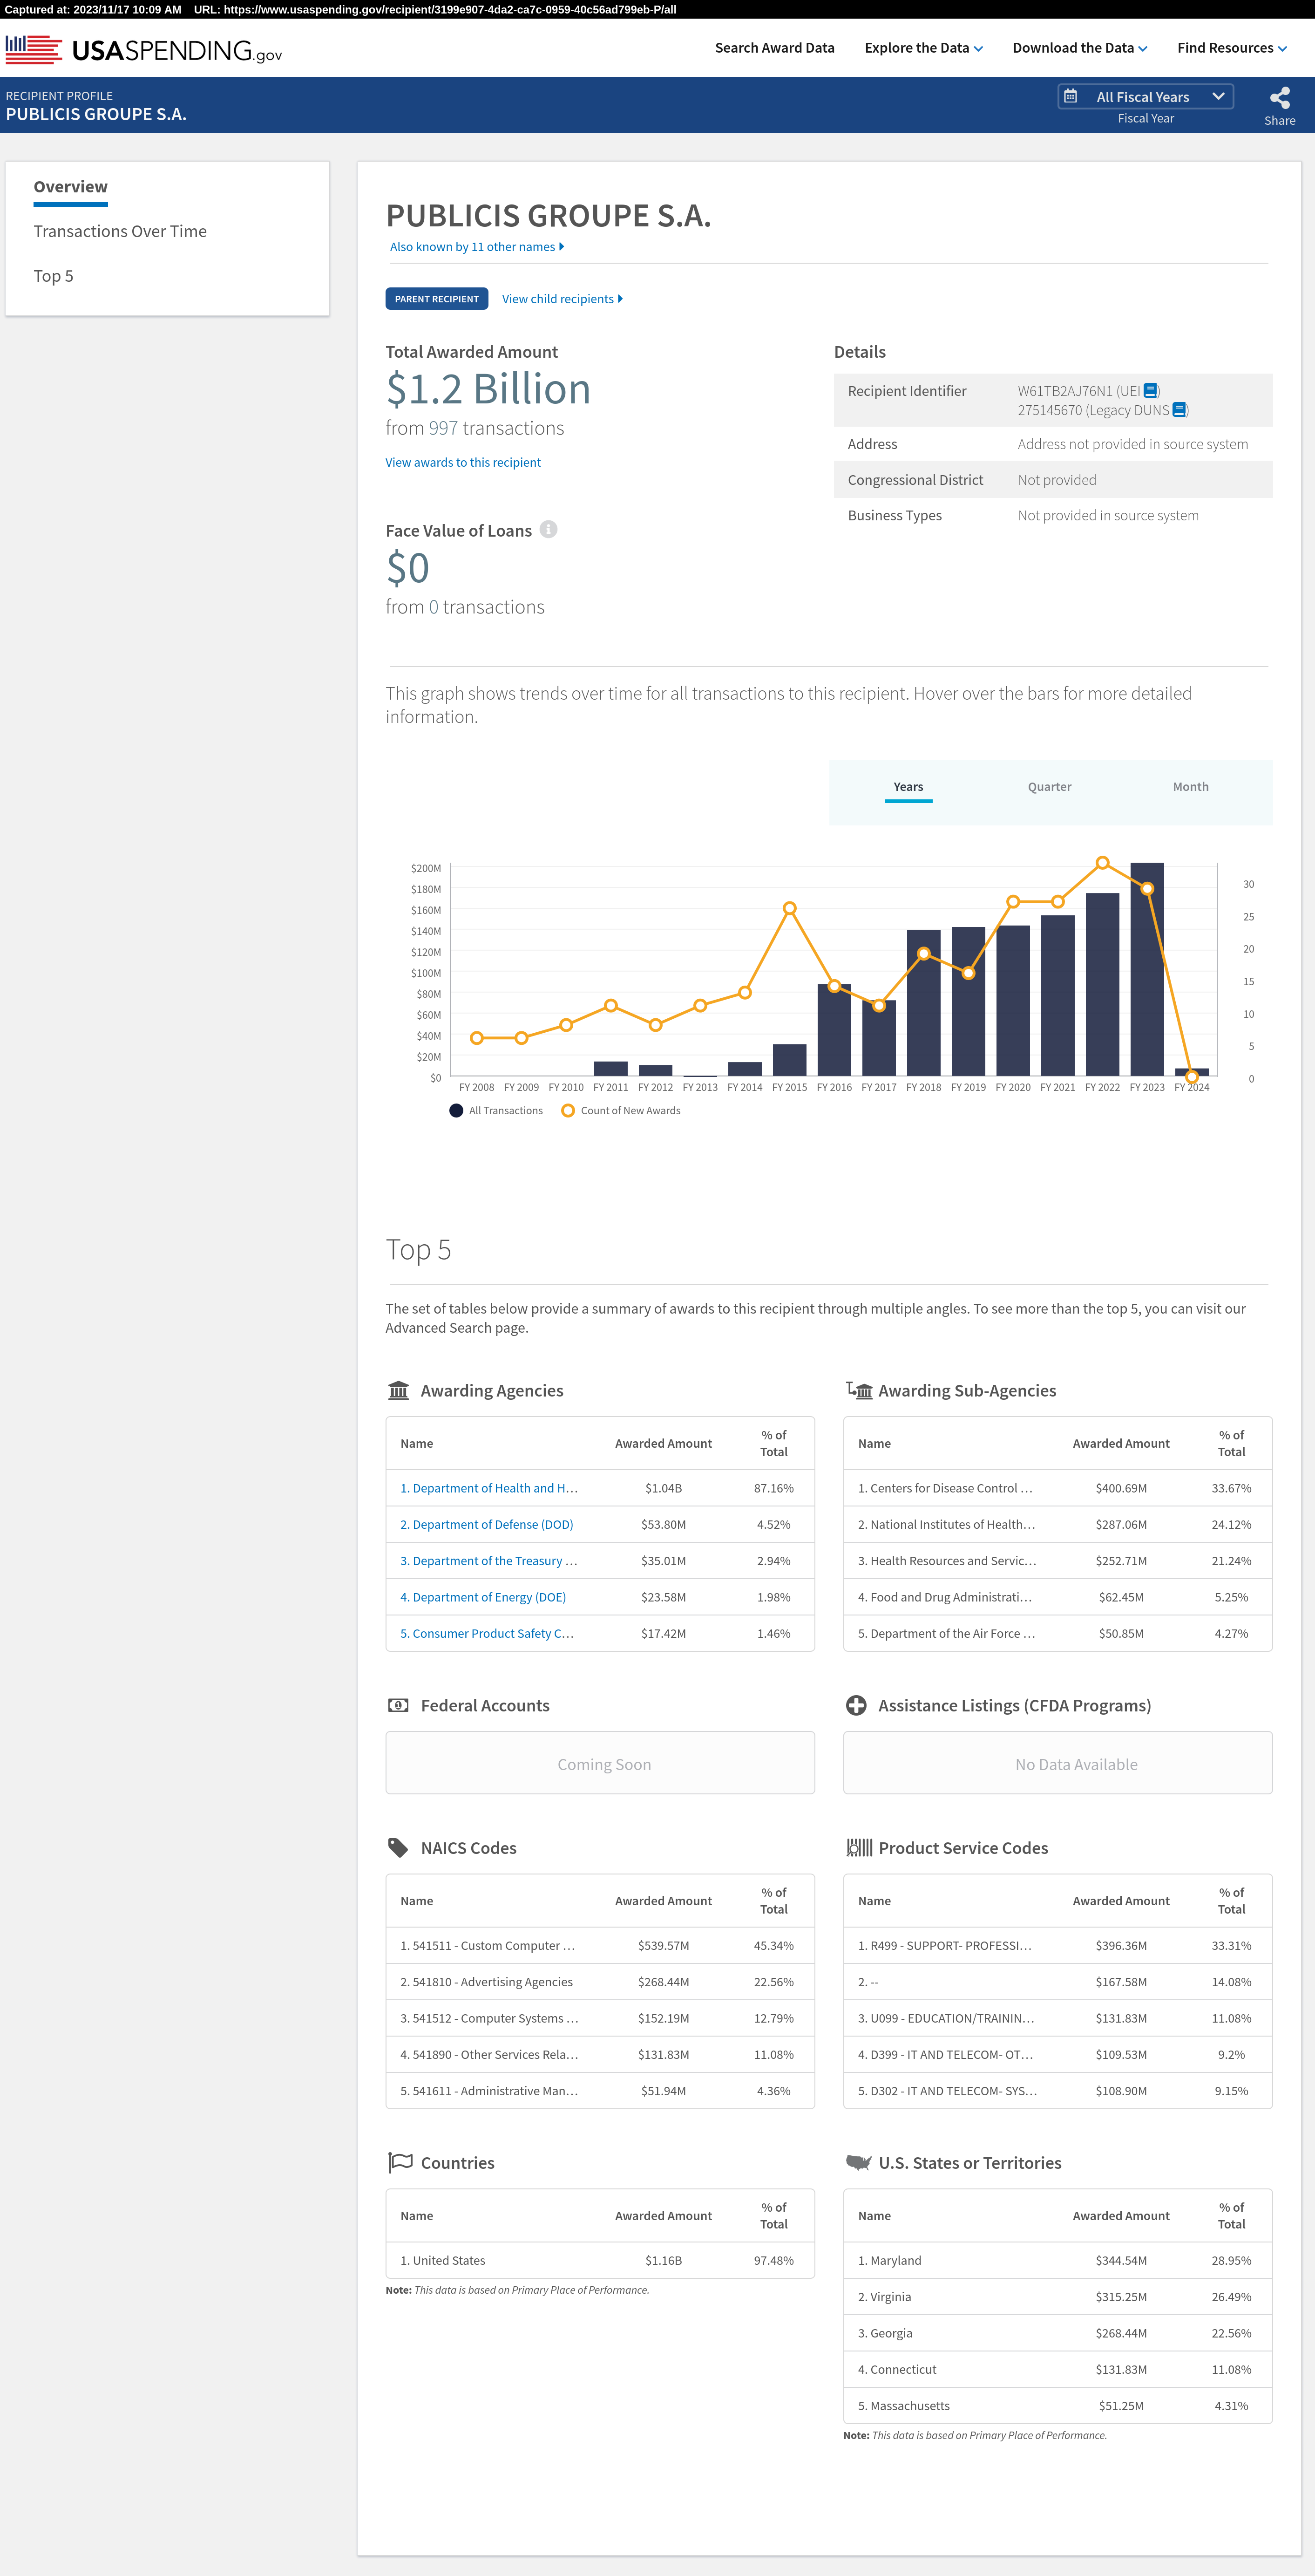Screen dimensions: 1315x2576
Task: Click the FY 2023 bar in chart
Action: (x=1147, y=970)
